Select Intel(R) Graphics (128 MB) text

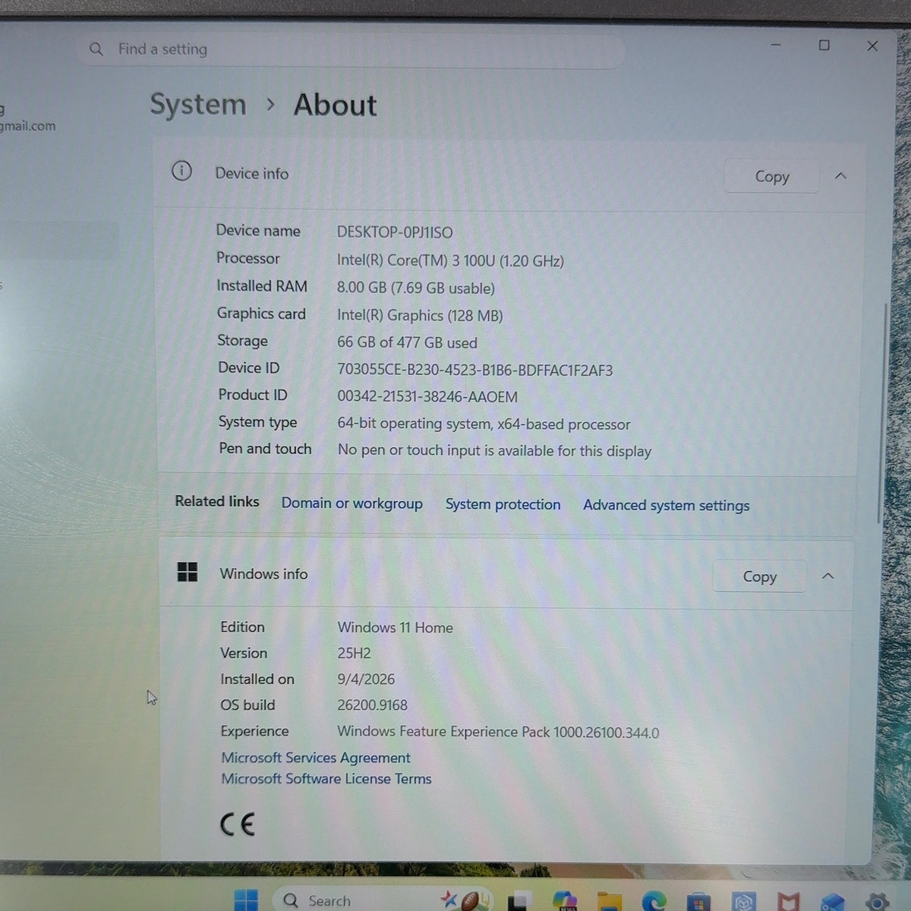coord(420,315)
